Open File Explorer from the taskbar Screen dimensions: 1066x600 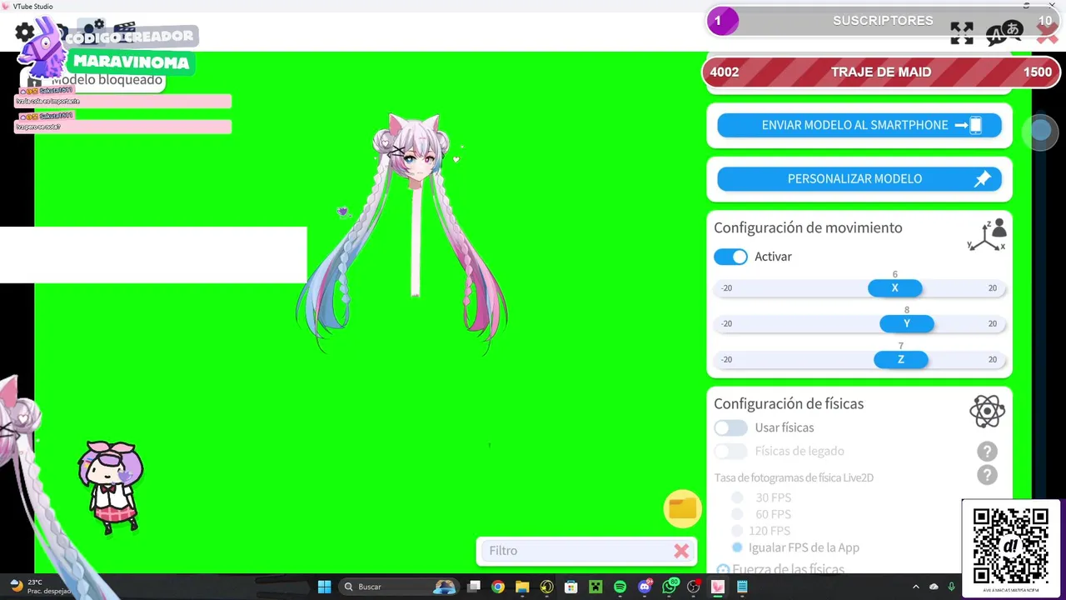pos(522,587)
